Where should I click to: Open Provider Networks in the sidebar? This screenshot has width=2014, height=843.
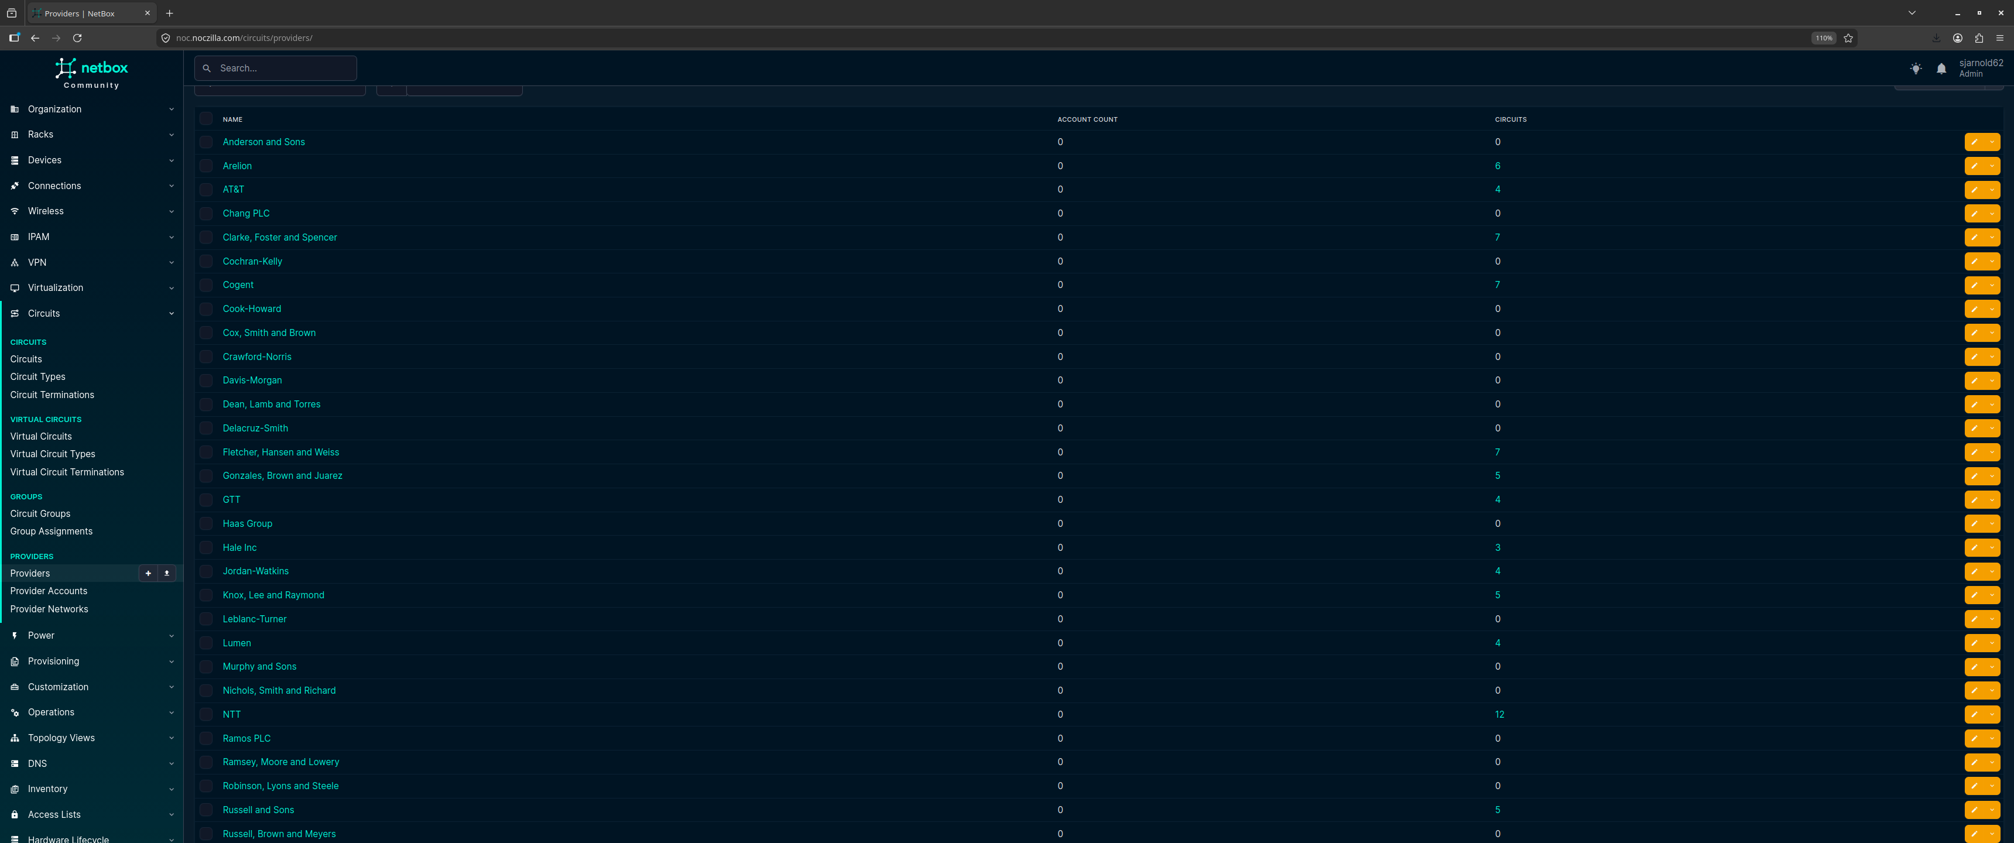click(x=49, y=609)
